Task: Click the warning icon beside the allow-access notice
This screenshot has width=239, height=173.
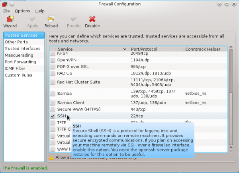Action: point(51,157)
